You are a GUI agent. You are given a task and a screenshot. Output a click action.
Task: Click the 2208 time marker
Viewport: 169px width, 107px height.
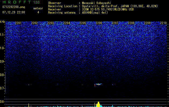(x=131, y=23)
